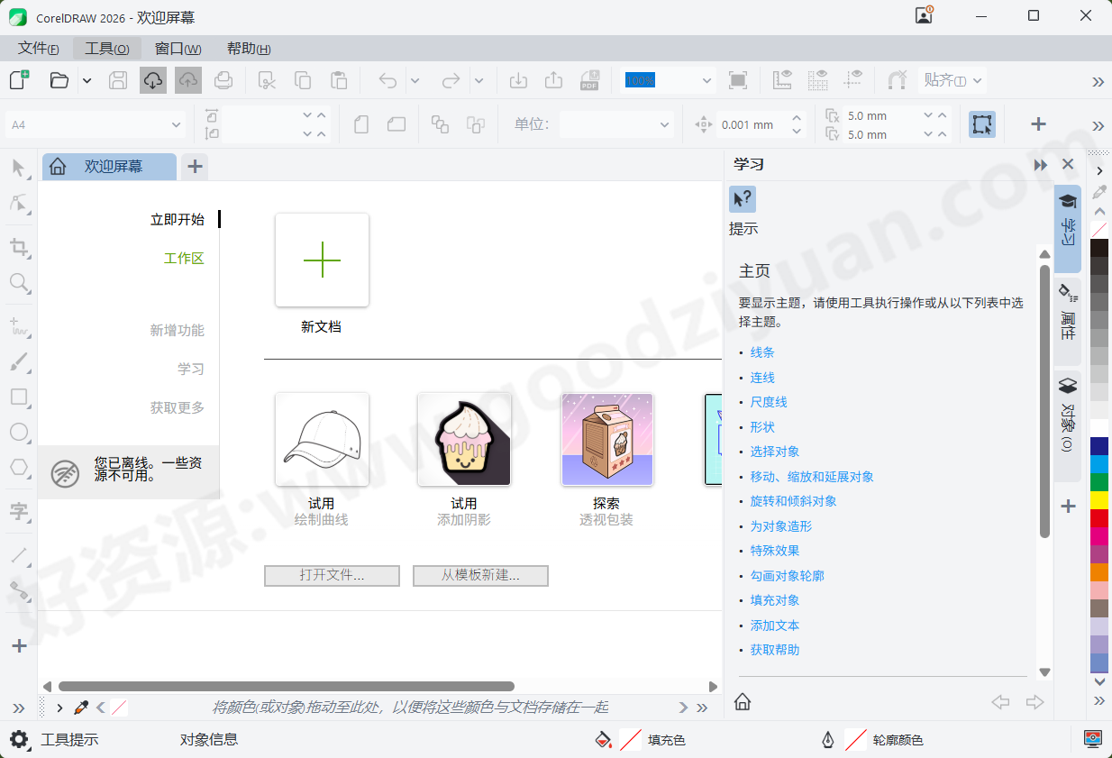Viewport: 1112px width, 758px height.
Task: Open the 工具 menu
Action: (106, 48)
